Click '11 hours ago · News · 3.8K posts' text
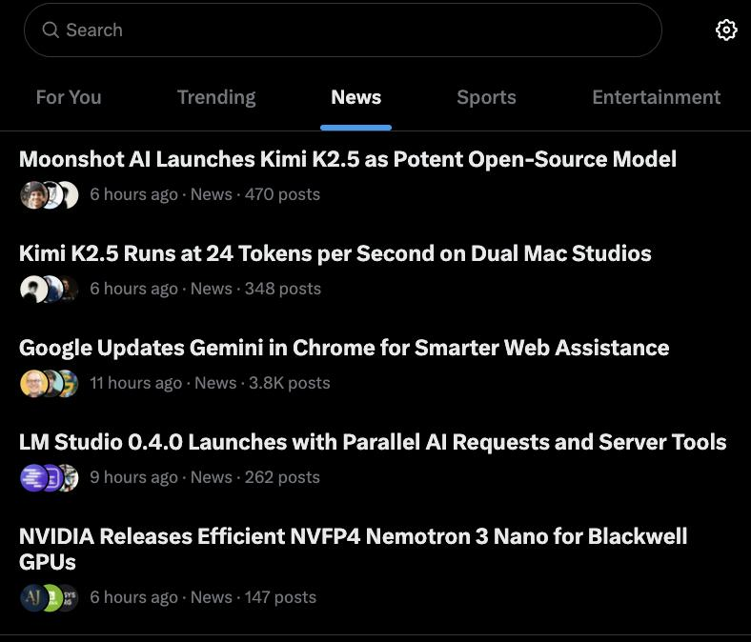 pos(210,383)
